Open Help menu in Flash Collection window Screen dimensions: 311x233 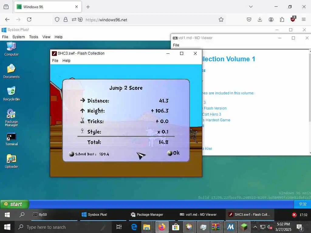click(x=67, y=61)
